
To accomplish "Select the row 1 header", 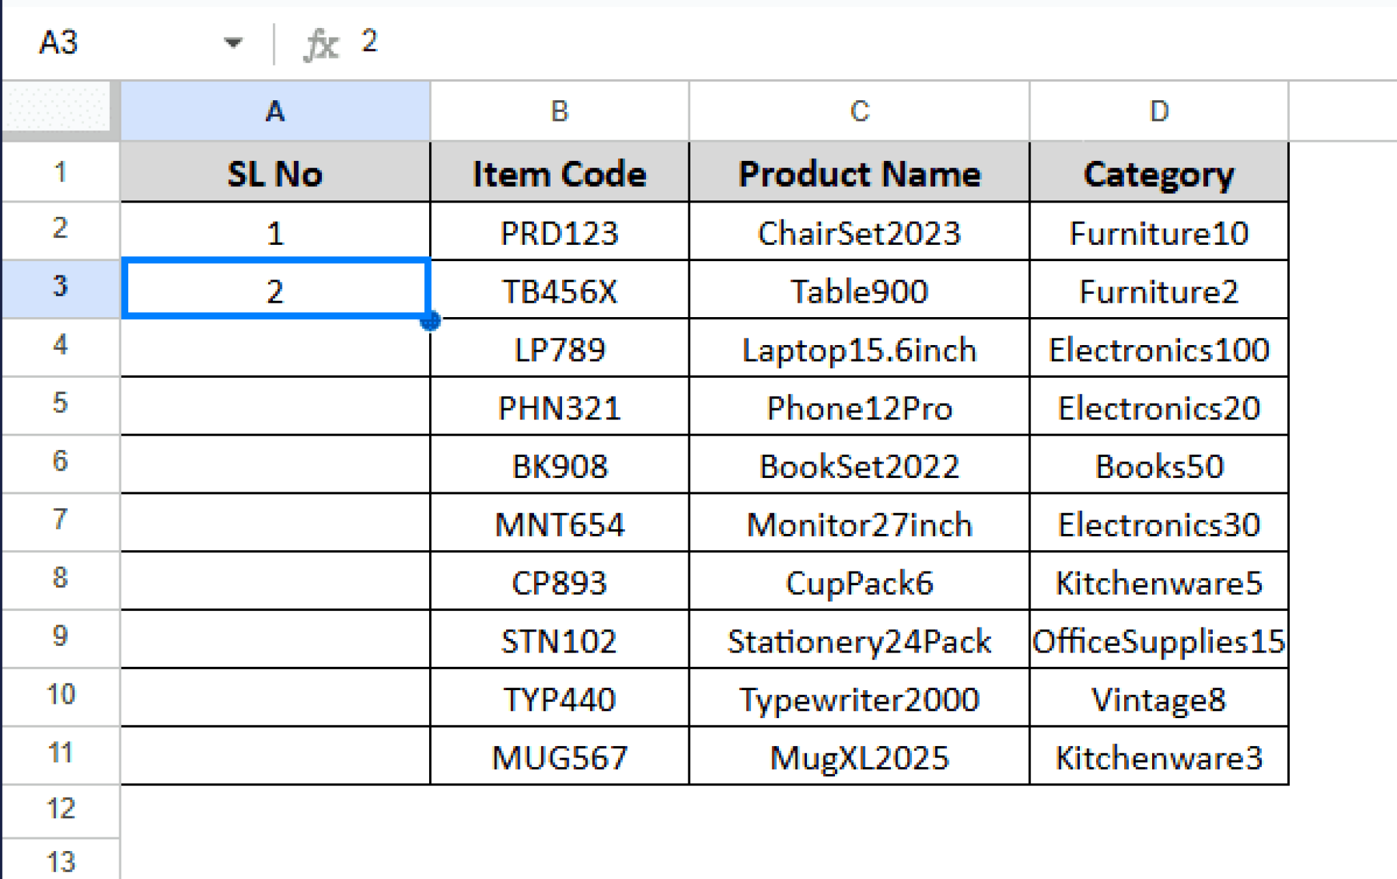I will pos(60,172).
